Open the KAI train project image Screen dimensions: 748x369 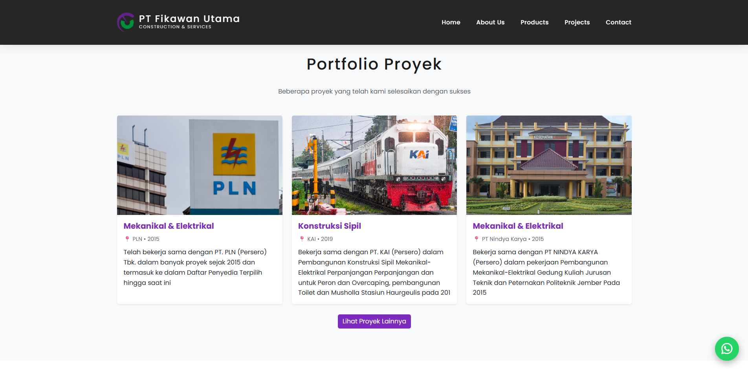tap(374, 165)
